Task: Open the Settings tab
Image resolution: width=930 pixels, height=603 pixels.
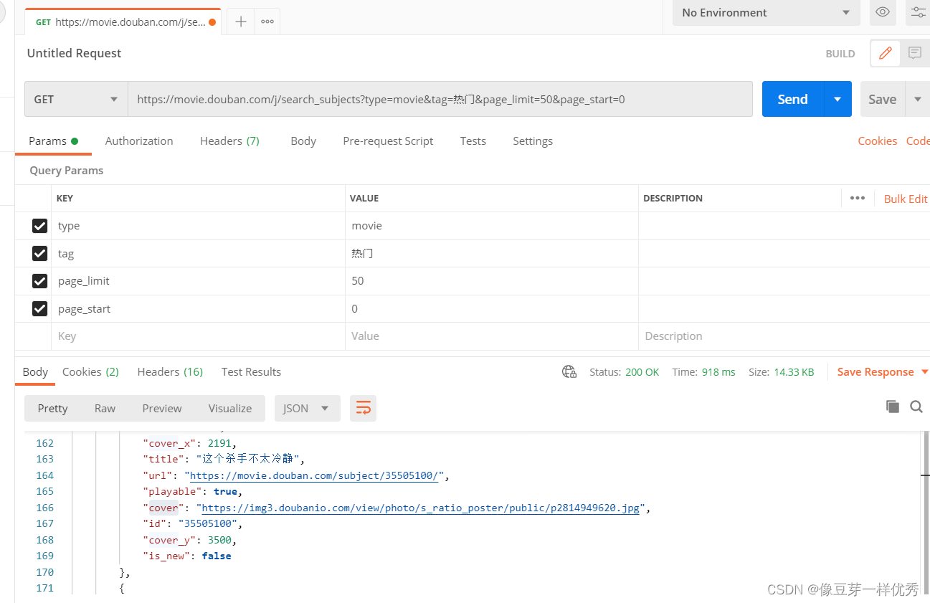Action: point(533,141)
